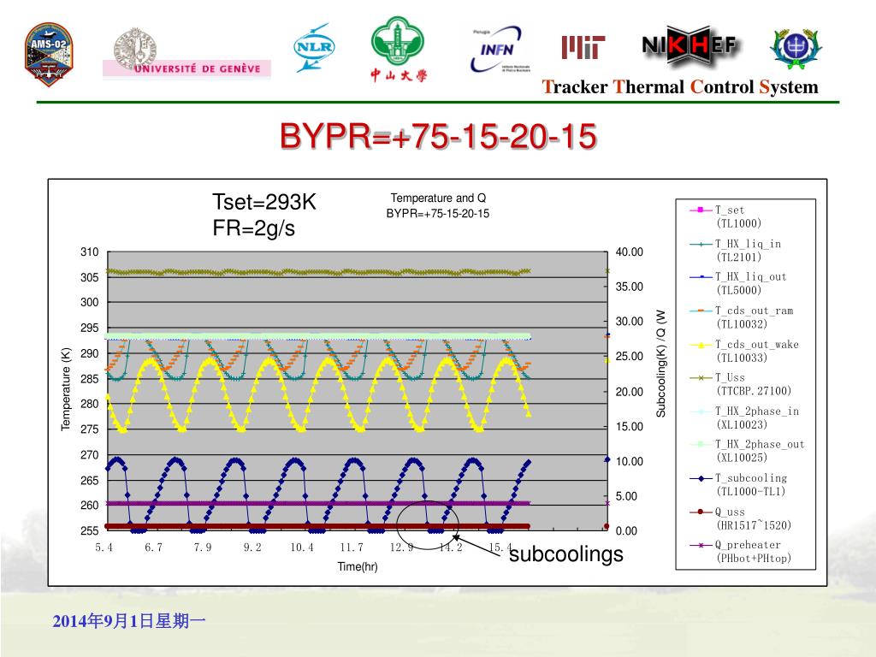The image size is (876, 657).
Task: Select the T_HX_2phase_out (XL10025) legend entry
Action: click(x=747, y=450)
